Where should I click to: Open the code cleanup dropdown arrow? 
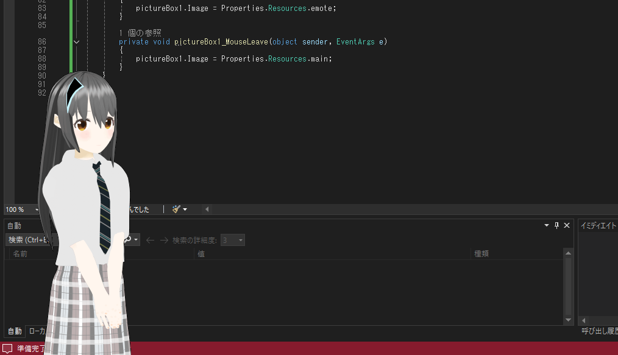tap(185, 209)
